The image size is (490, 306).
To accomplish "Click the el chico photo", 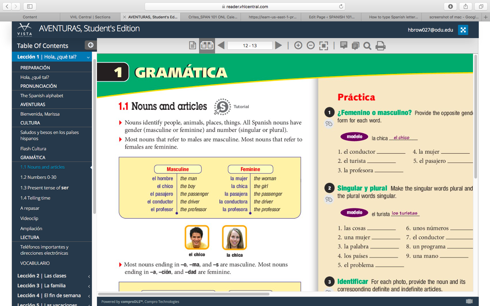I will click(x=197, y=237).
